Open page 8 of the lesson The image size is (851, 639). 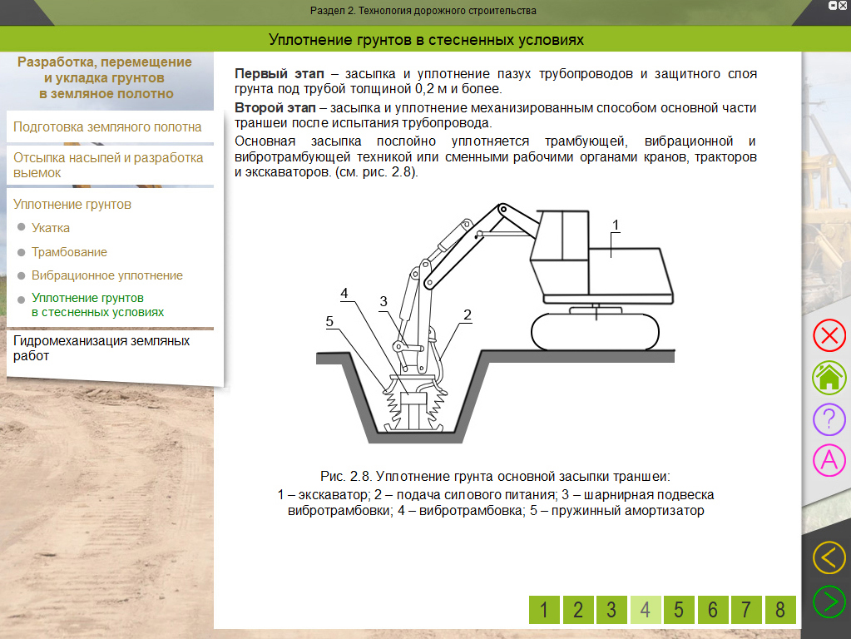779,610
